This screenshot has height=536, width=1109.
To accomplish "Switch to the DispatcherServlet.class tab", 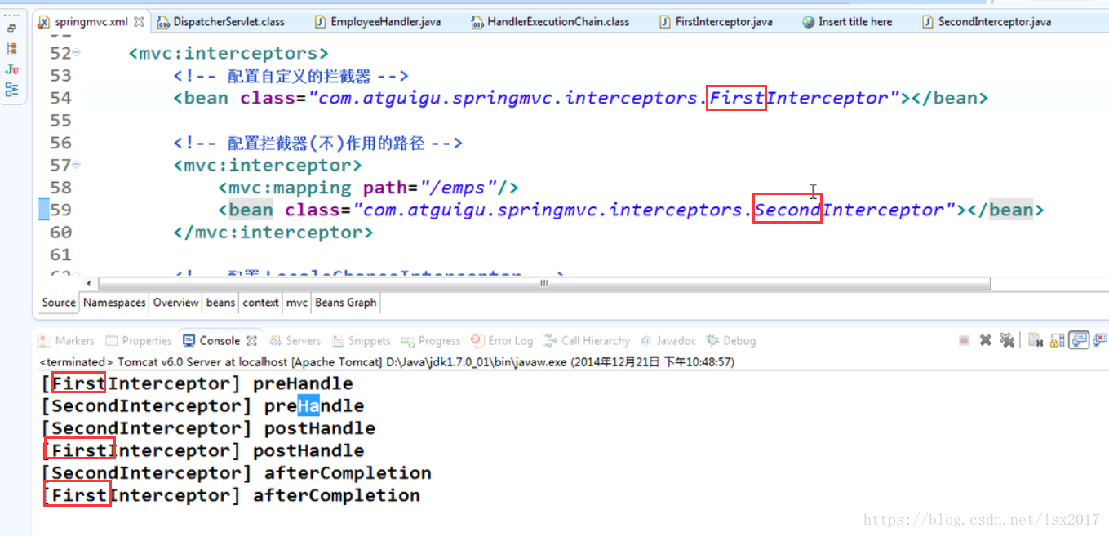I will coord(220,22).
